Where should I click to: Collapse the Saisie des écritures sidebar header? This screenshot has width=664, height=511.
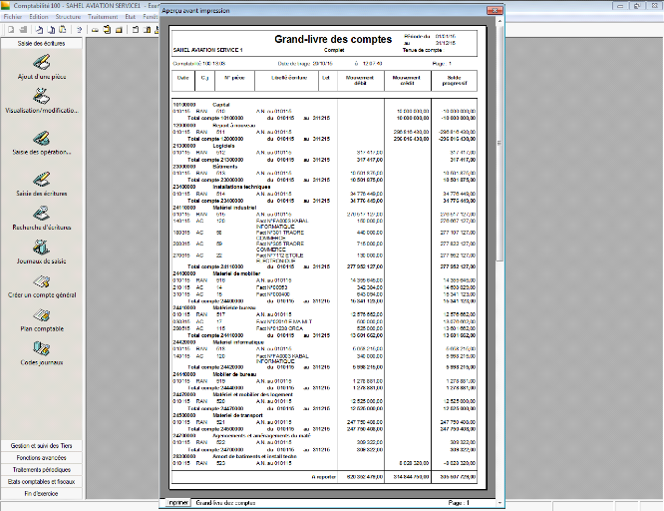coord(42,43)
